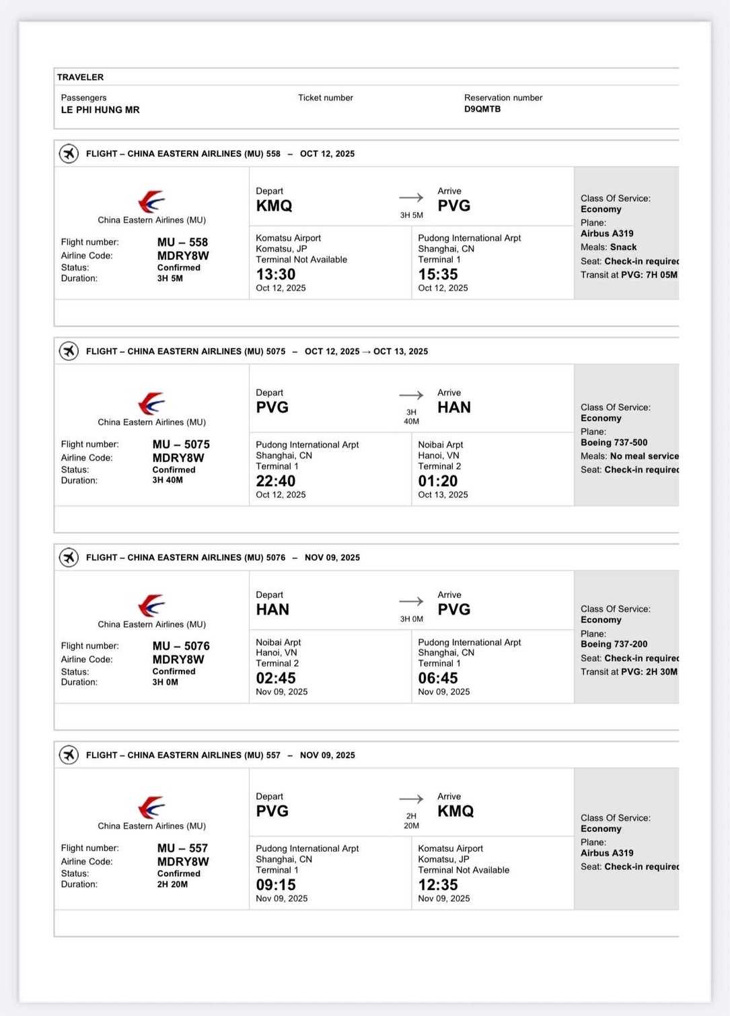Click the airplane icon beside flight MU 5075 header
730x1016 pixels.
69,351
